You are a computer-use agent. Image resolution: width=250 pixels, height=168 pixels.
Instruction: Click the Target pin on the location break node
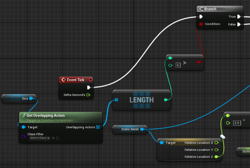tap(162, 143)
